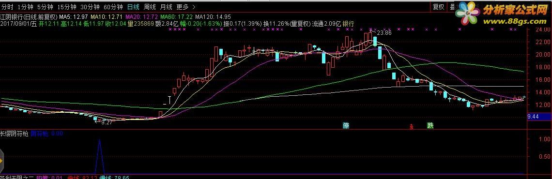
Task: Switch to 周线 weekly chart
Action: pyautogui.click(x=150, y=7)
